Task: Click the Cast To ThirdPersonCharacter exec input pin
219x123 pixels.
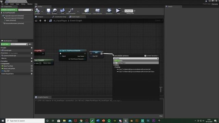Action: [x=61, y=54]
